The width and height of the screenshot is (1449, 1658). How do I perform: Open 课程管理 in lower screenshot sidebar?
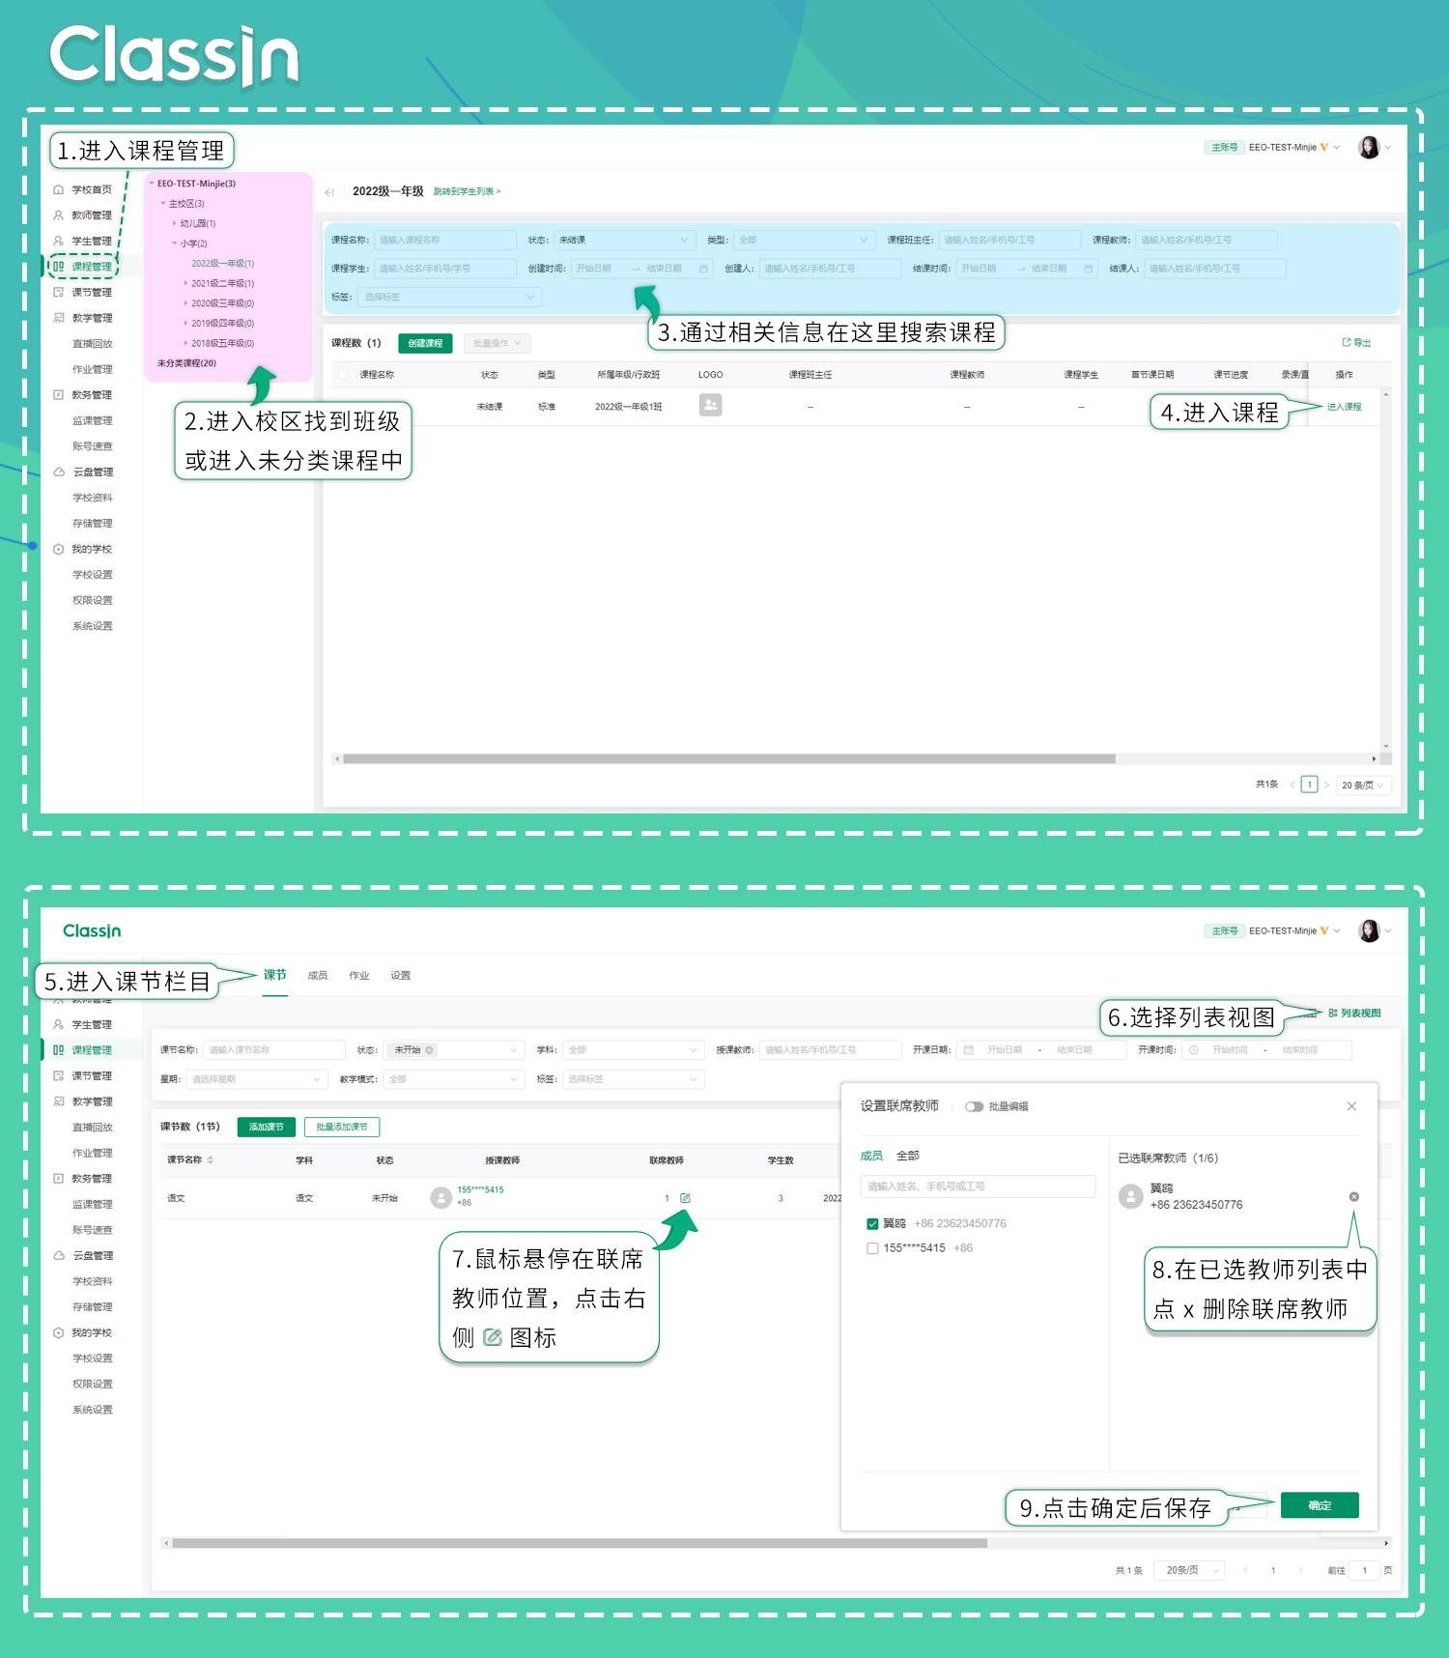tap(83, 1050)
